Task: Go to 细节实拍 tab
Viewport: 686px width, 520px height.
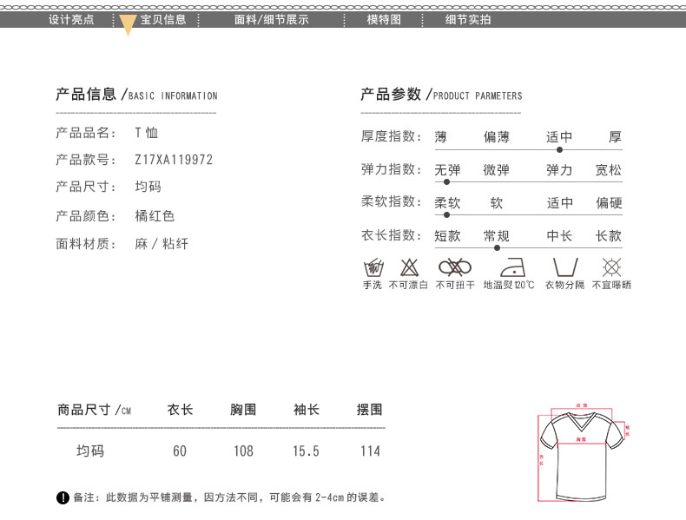Action: pyautogui.click(x=468, y=20)
